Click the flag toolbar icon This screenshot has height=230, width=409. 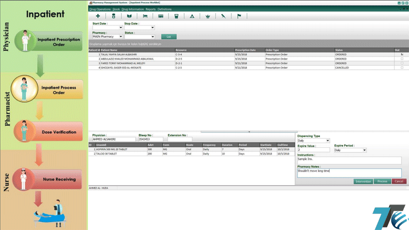coord(238,16)
